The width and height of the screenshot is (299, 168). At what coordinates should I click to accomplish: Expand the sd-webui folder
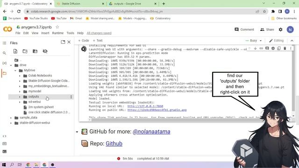point(20,102)
